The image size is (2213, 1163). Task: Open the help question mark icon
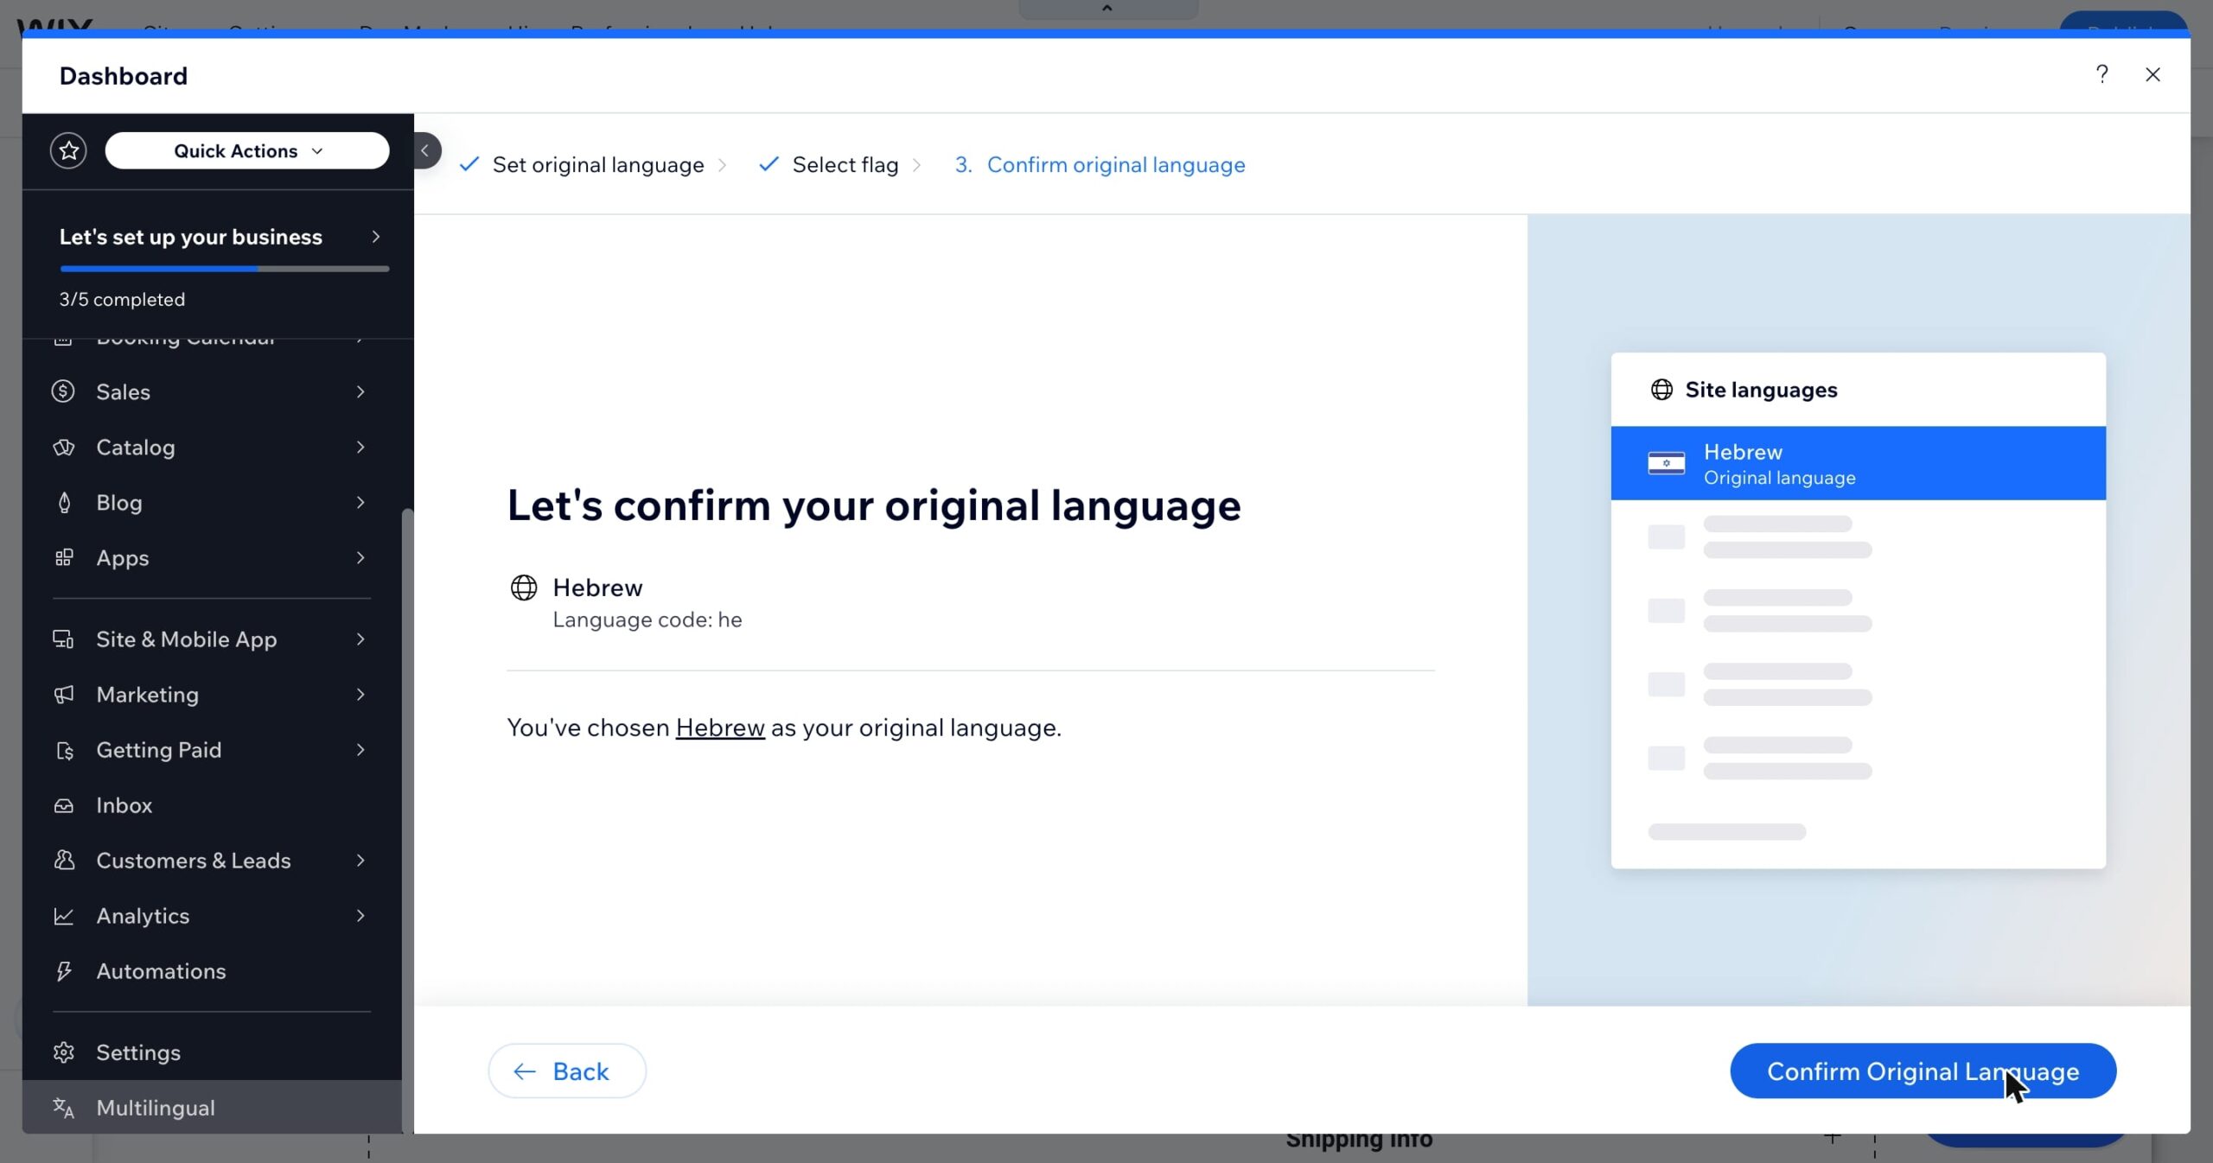[2102, 74]
